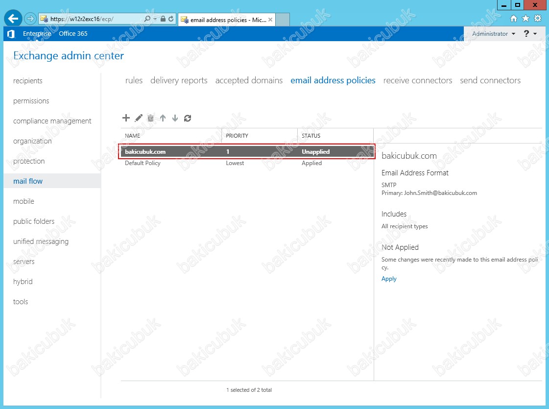Open organization section
This screenshot has width=549, height=409.
tap(32, 141)
